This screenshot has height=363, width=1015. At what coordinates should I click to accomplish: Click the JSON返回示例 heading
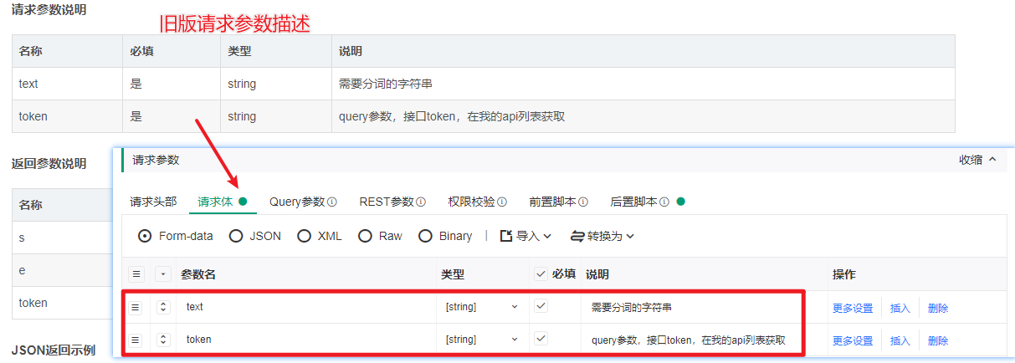[54, 350]
